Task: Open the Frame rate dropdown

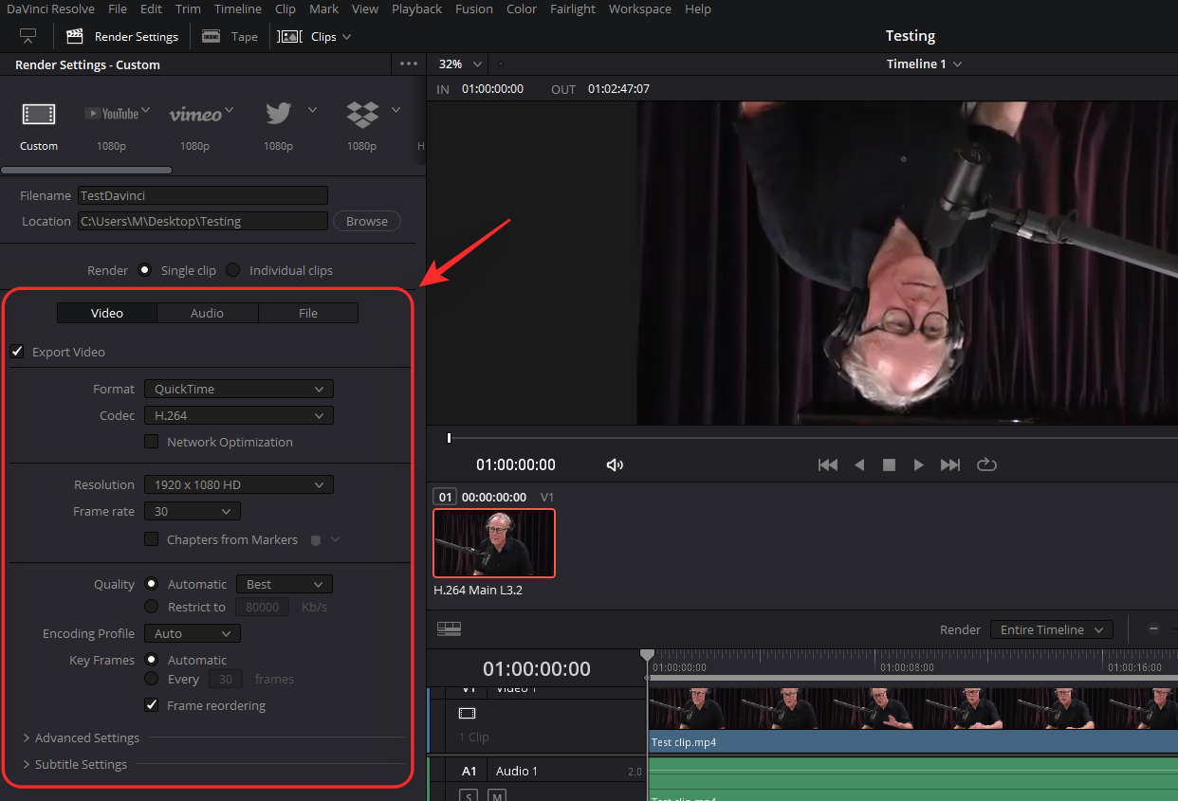Action: (193, 511)
